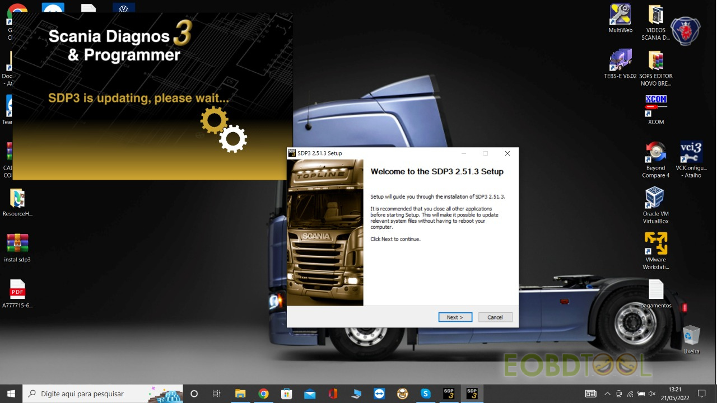Click the SDP3 icon in Setup title bar

point(292,153)
